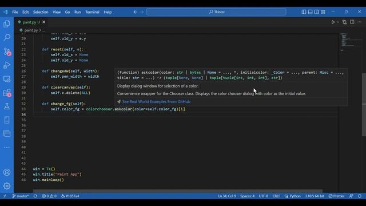The image size is (366, 206).
Task: Click Ln 34, Col 9 position indicator
Action: click(227, 196)
